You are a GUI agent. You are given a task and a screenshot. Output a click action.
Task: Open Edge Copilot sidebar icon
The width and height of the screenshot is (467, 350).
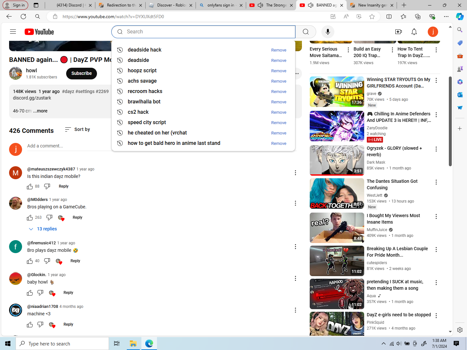(x=460, y=17)
